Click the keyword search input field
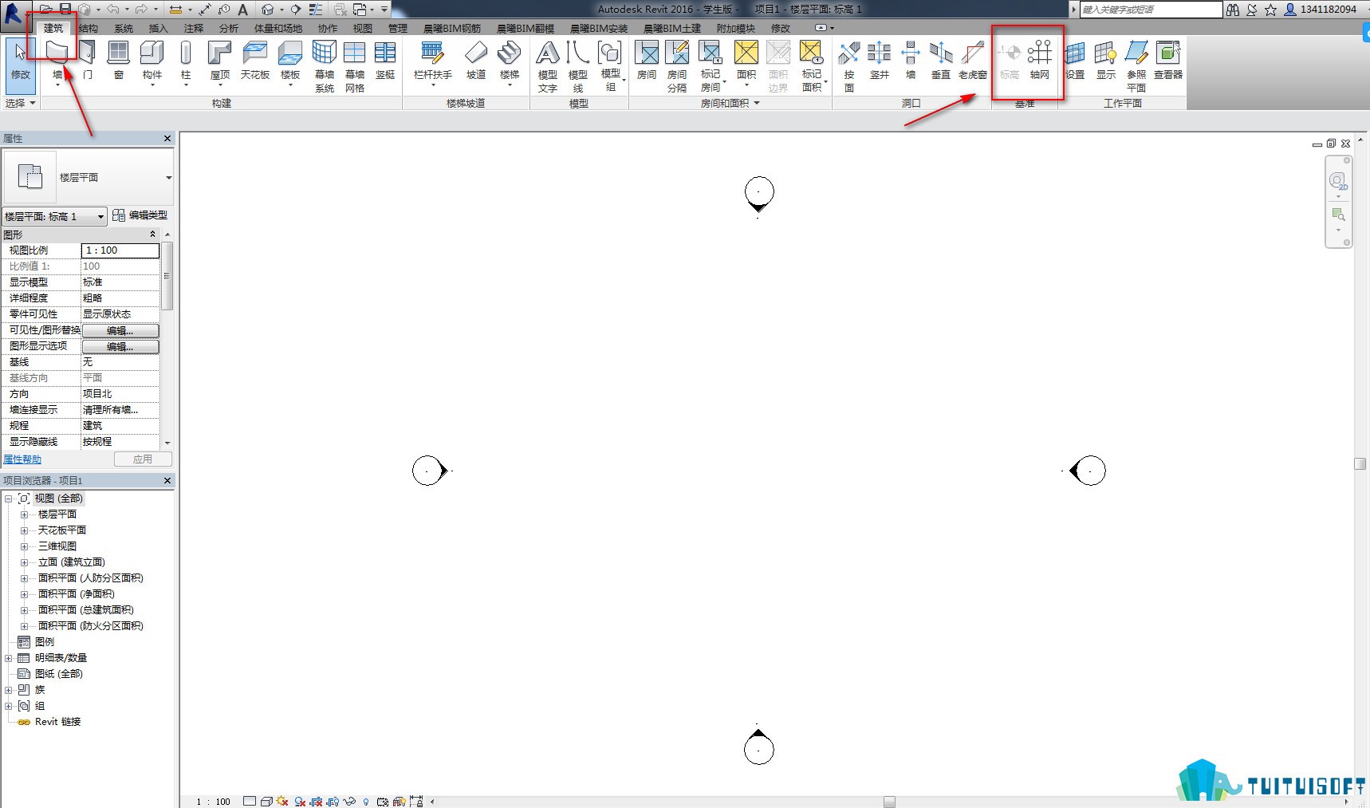Image resolution: width=1370 pixels, height=808 pixels. [x=1151, y=10]
